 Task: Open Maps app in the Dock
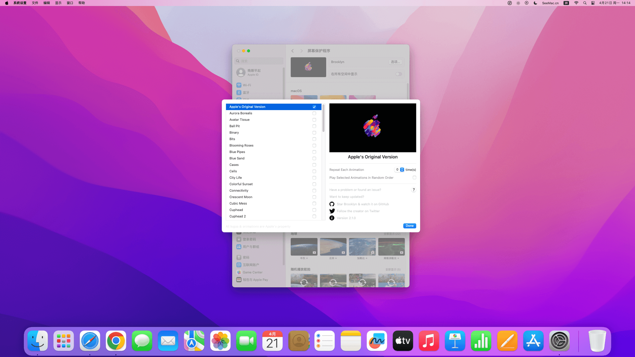[x=194, y=341]
